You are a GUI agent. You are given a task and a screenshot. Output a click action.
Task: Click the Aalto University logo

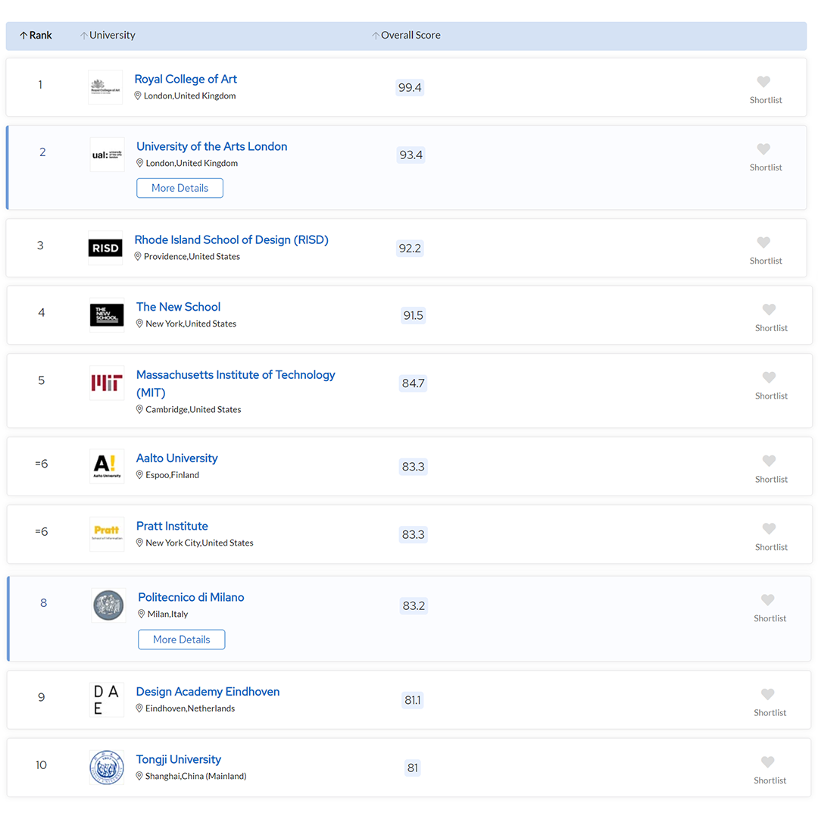107,466
